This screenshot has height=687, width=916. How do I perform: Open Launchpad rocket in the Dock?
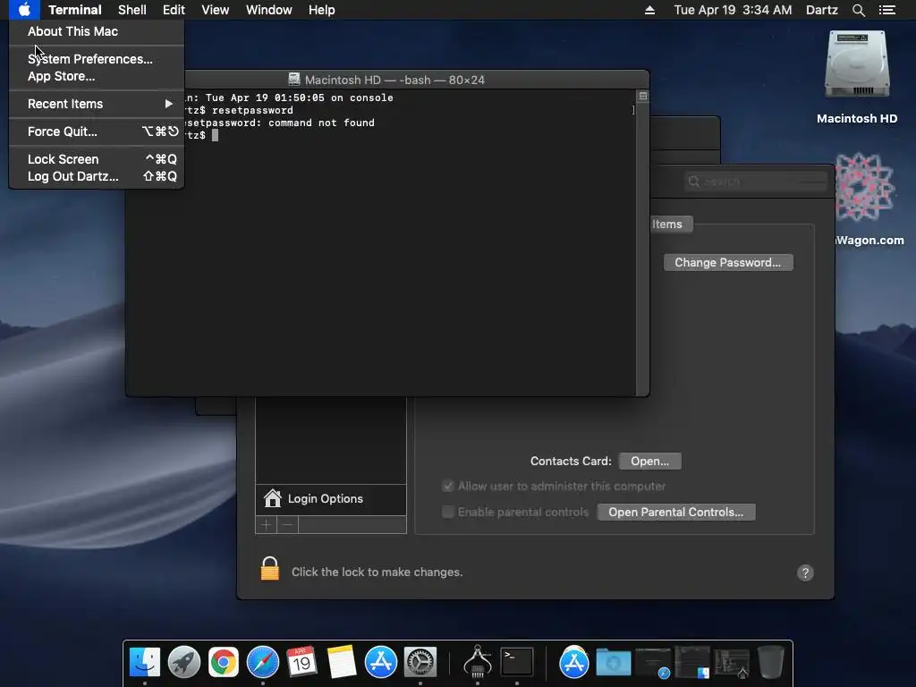coord(184,663)
